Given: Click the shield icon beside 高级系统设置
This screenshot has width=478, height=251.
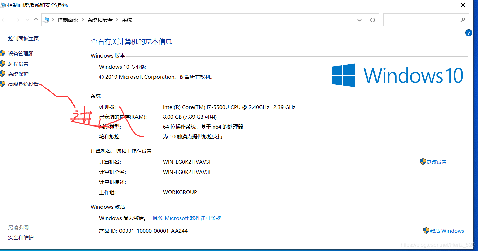Looking at the screenshot, I should (3, 84).
